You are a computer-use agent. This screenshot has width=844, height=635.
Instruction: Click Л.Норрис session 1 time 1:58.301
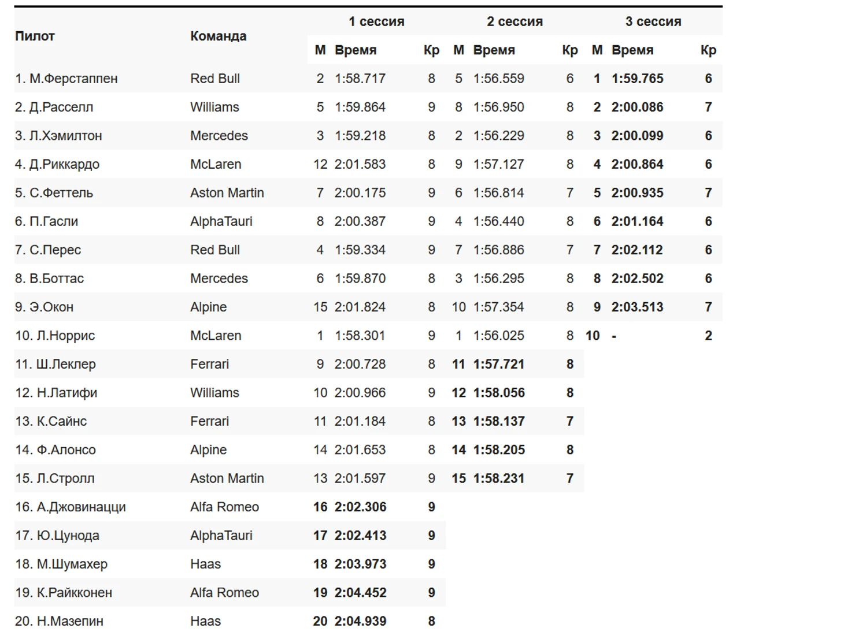(360, 336)
